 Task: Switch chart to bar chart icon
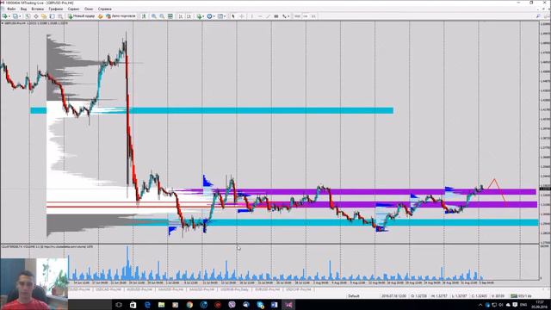pyautogui.click(x=144, y=16)
